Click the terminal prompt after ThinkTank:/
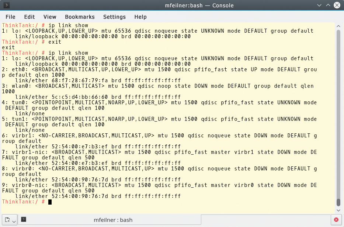Viewport: 344px width, 227px height. [x=50, y=201]
